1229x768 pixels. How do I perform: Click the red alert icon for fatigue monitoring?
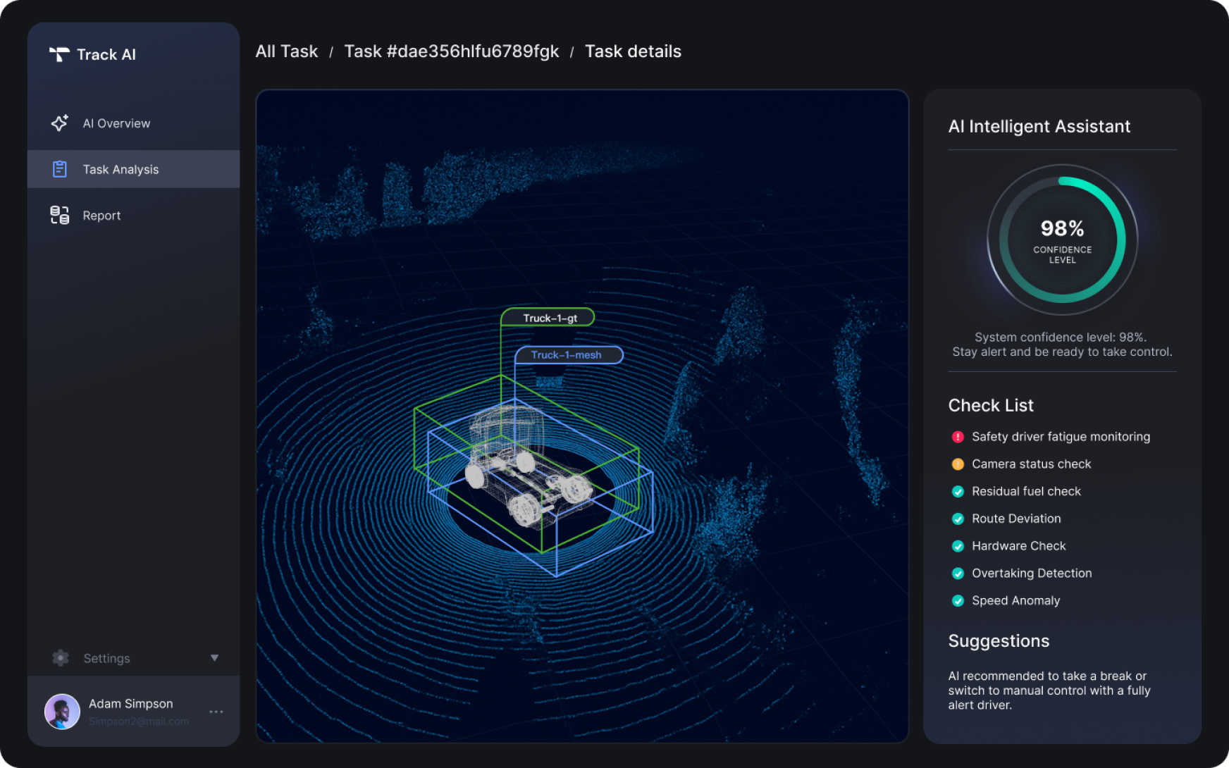958,437
